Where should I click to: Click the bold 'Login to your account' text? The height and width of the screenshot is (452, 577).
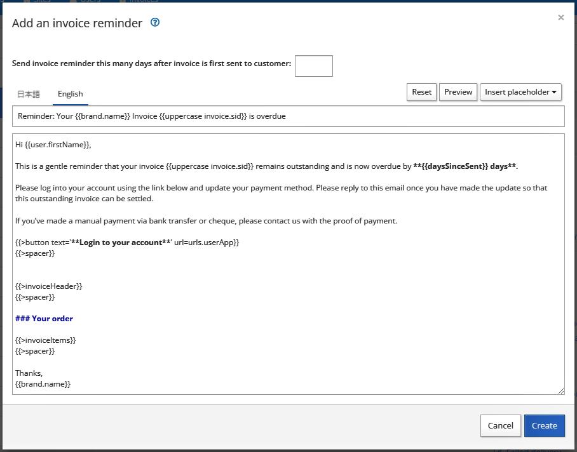(121, 243)
